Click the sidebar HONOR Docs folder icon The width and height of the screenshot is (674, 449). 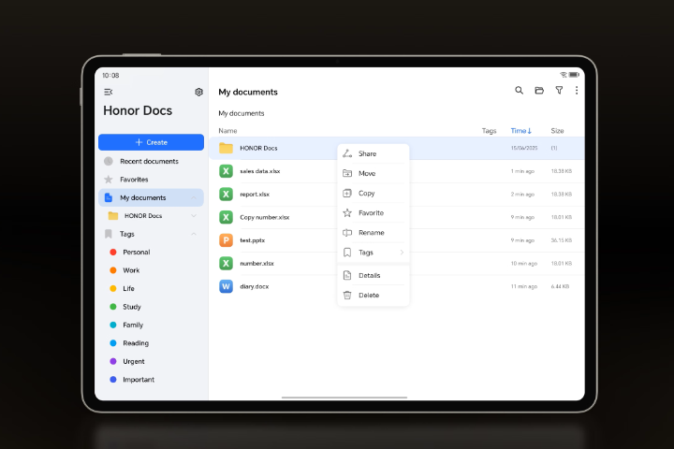pyautogui.click(x=113, y=216)
